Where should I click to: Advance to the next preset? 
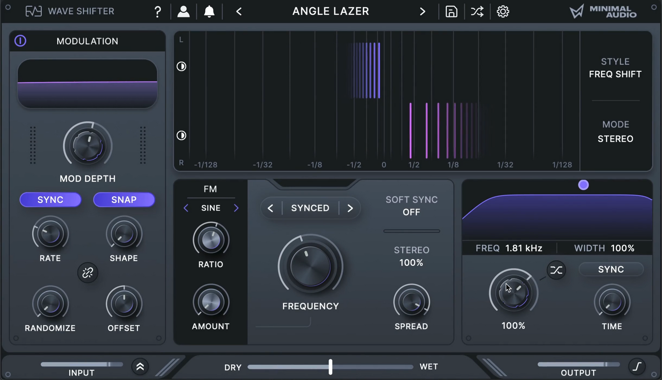pos(422,11)
